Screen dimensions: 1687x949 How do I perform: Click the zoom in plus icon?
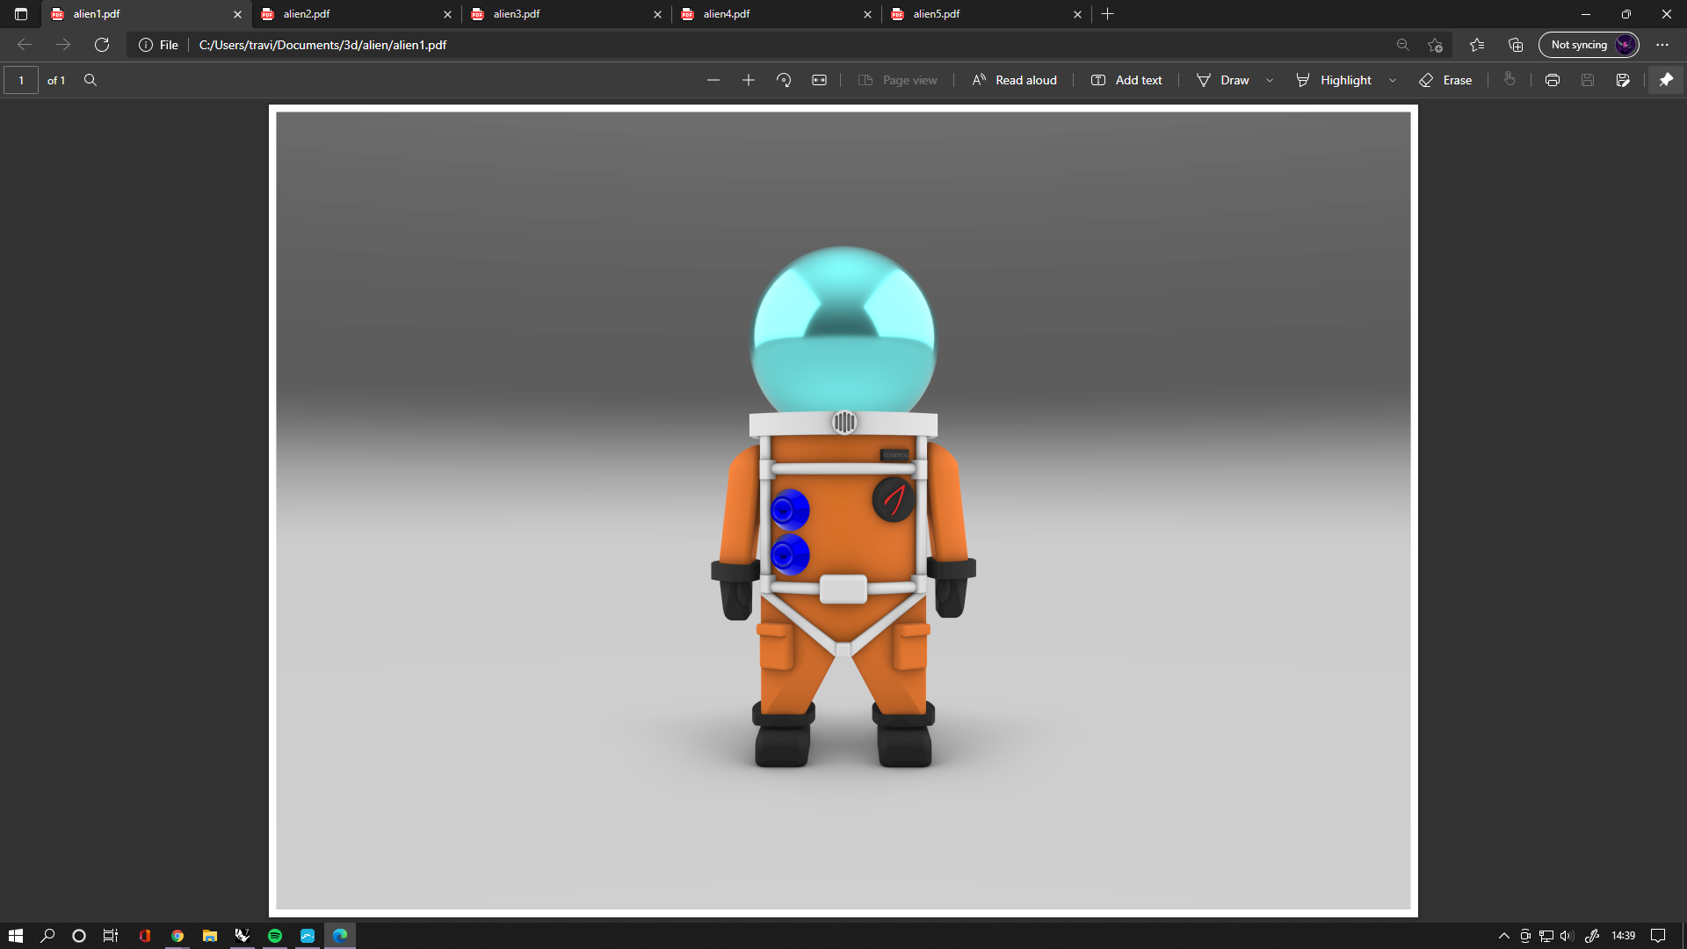749,80
